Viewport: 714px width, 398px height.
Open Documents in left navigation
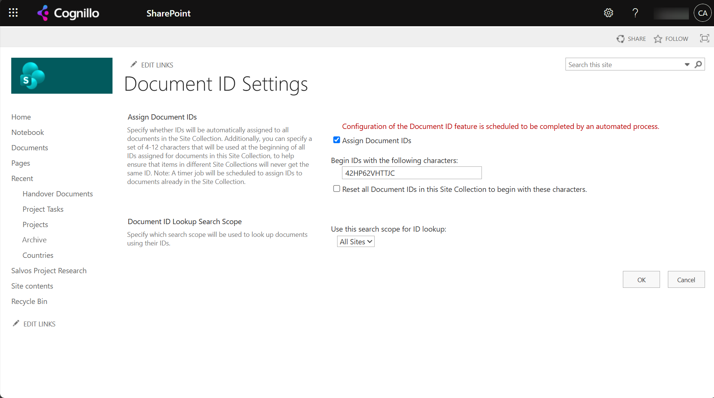[30, 148]
